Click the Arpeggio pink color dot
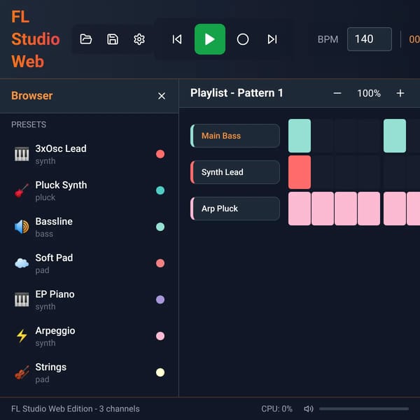Image resolution: width=420 pixels, height=420 pixels. tap(160, 336)
